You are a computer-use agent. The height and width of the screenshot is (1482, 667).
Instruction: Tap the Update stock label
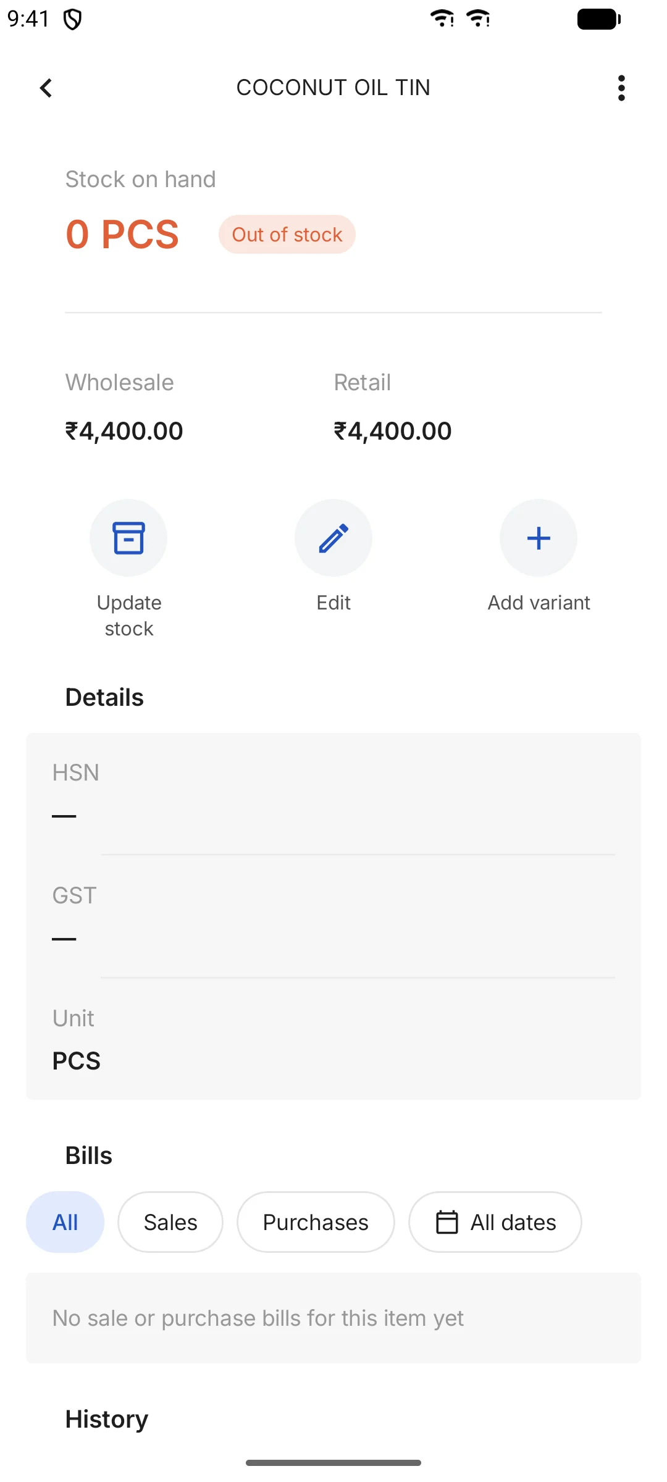coord(129,616)
